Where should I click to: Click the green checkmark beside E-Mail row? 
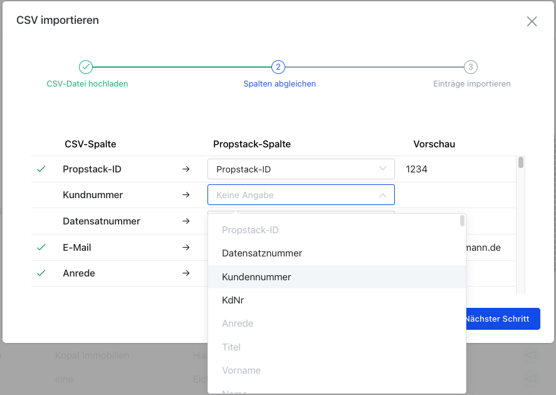tap(41, 248)
